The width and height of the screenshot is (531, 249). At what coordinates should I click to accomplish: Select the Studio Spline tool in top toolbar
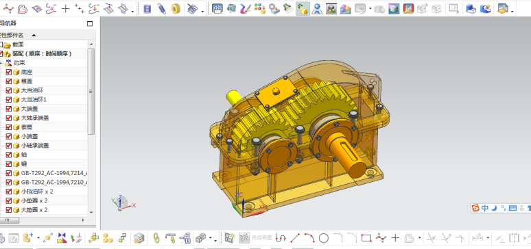coord(8,8)
